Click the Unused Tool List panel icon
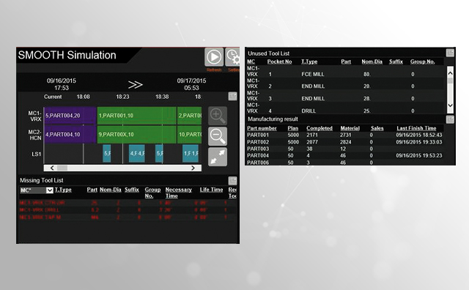469x290 pixels. [450, 53]
